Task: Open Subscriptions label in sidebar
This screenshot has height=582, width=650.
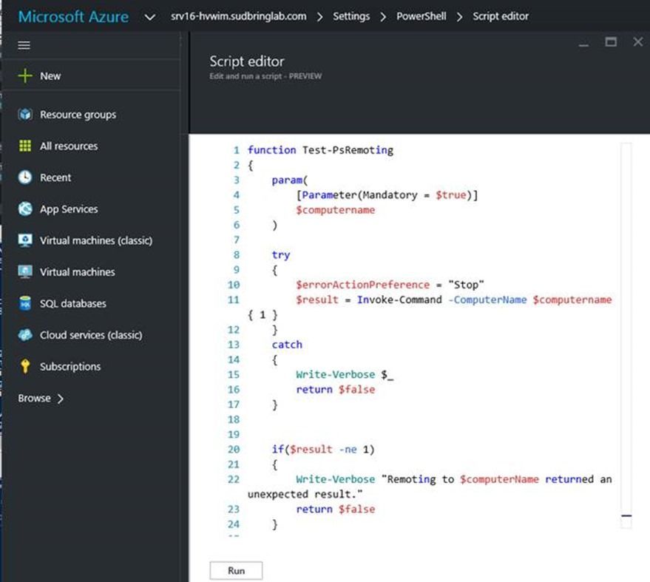Action: tap(70, 367)
